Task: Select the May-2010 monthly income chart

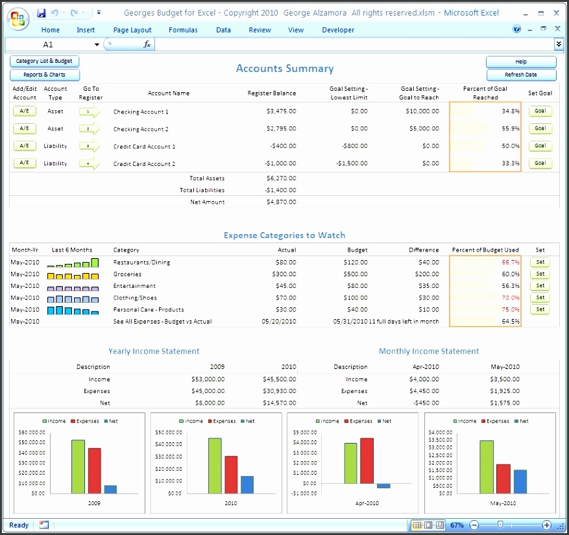Action: tap(490, 463)
